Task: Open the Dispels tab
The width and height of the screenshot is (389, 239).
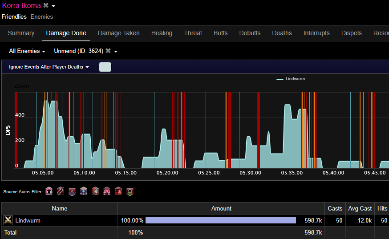Action: 352,33
